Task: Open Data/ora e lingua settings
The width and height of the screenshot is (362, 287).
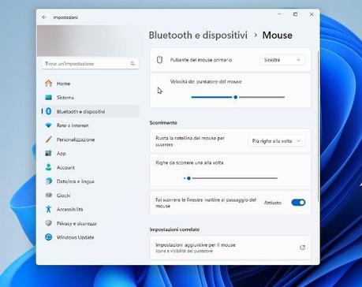Action: point(90,181)
